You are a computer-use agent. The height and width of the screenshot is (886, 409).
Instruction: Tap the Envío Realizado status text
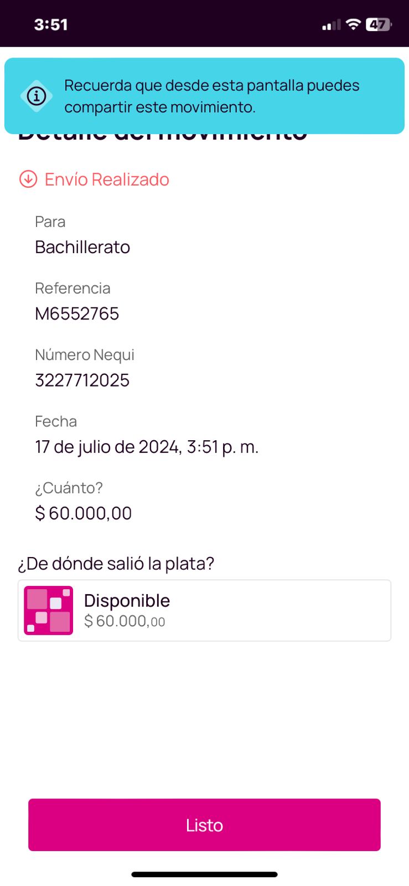pos(107,179)
